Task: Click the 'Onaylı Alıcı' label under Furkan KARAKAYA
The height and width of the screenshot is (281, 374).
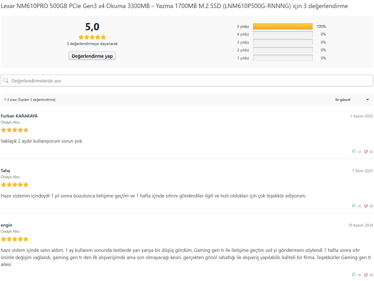Action: (10, 122)
